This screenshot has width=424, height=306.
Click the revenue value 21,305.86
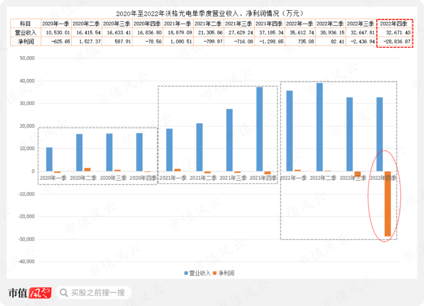coord(210,33)
